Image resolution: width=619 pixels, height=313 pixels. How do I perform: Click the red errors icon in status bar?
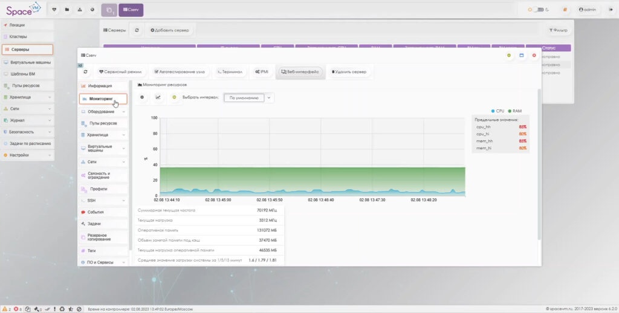[16, 309]
